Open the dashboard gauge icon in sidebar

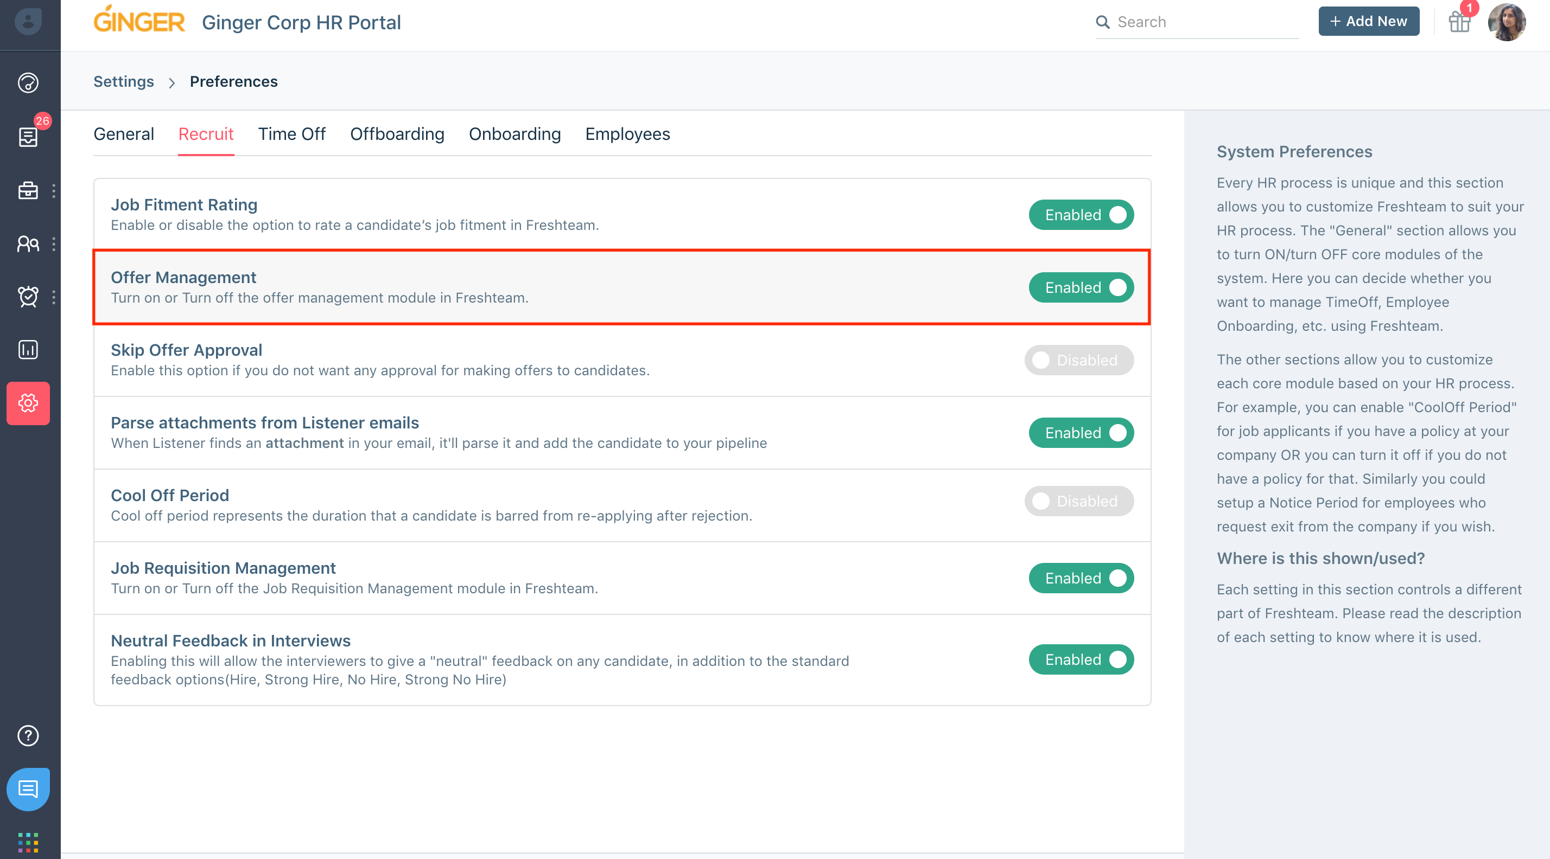[x=28, y=83]
